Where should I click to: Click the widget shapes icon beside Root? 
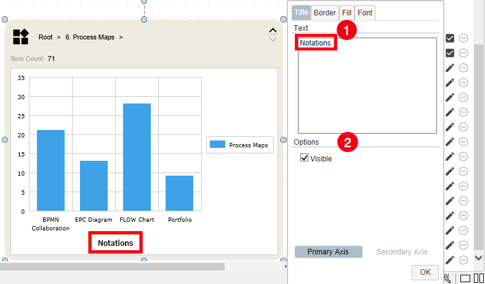point(20,37)
